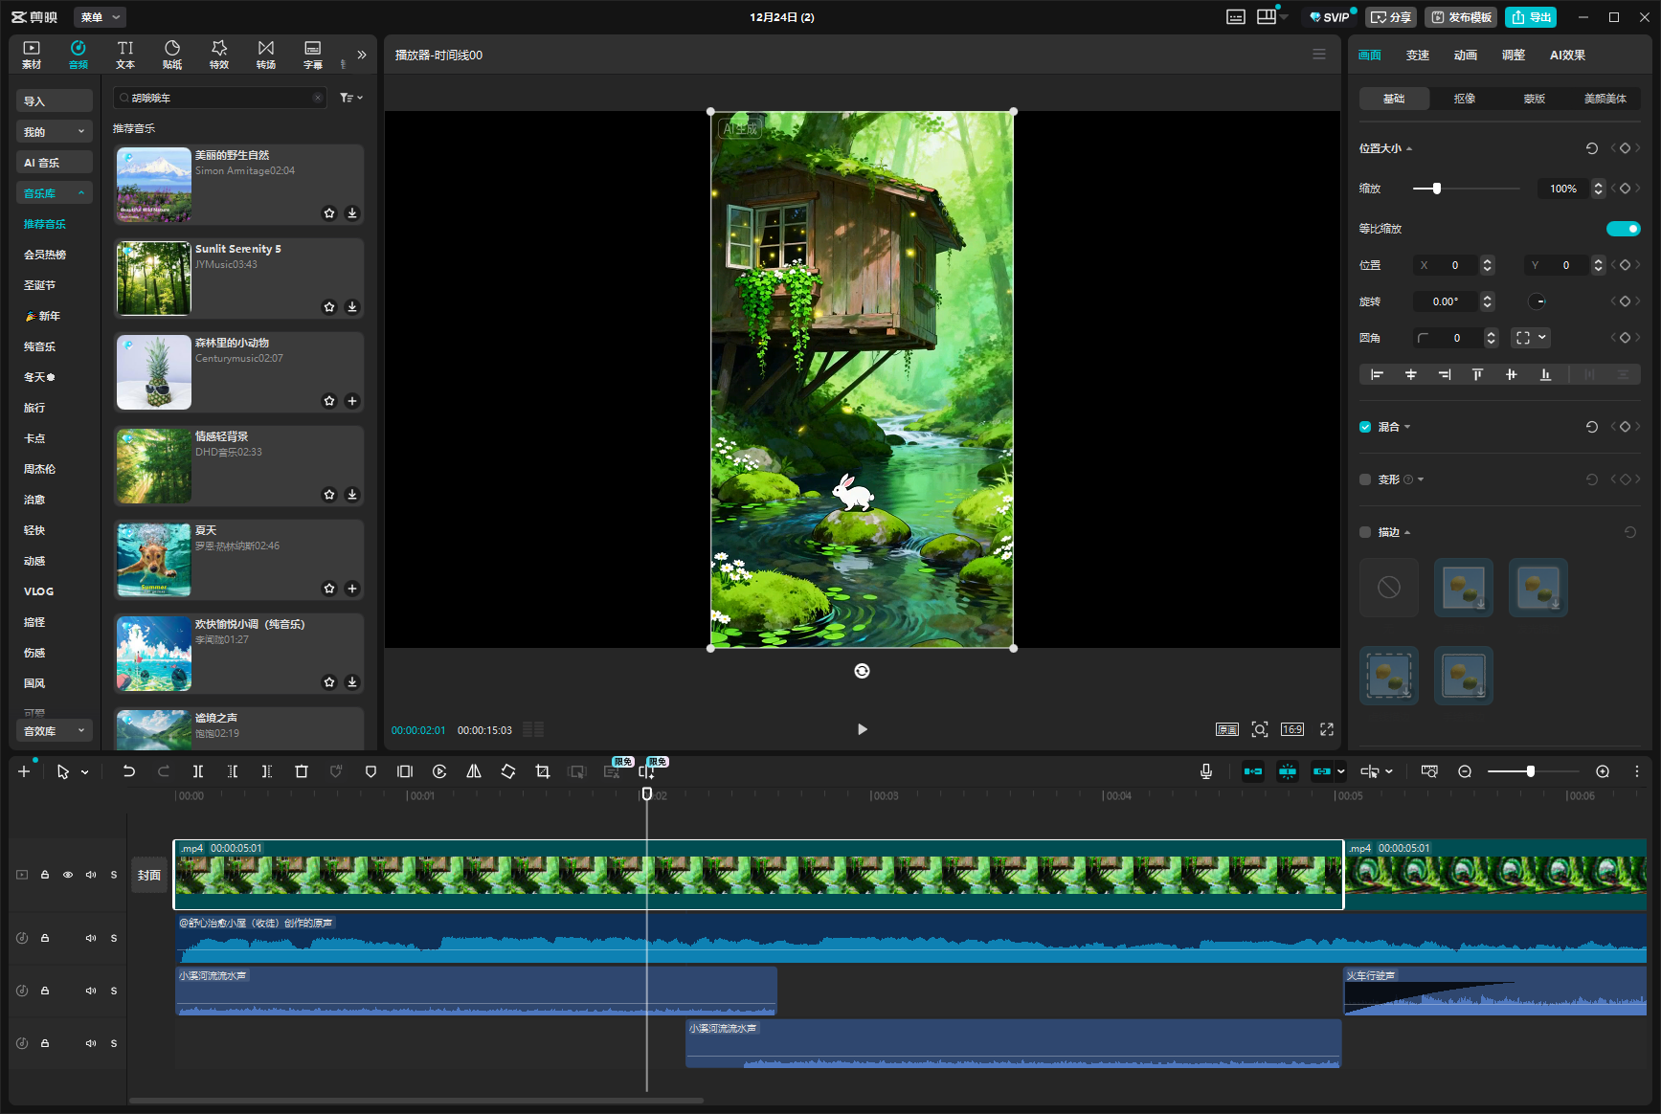This screenshot has width=1661, height=1114.
Task: Expand the 我的 sidebar dropdown
Action: (54, 132)
